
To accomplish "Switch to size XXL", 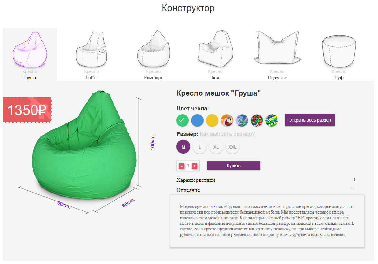I will 232,147.
